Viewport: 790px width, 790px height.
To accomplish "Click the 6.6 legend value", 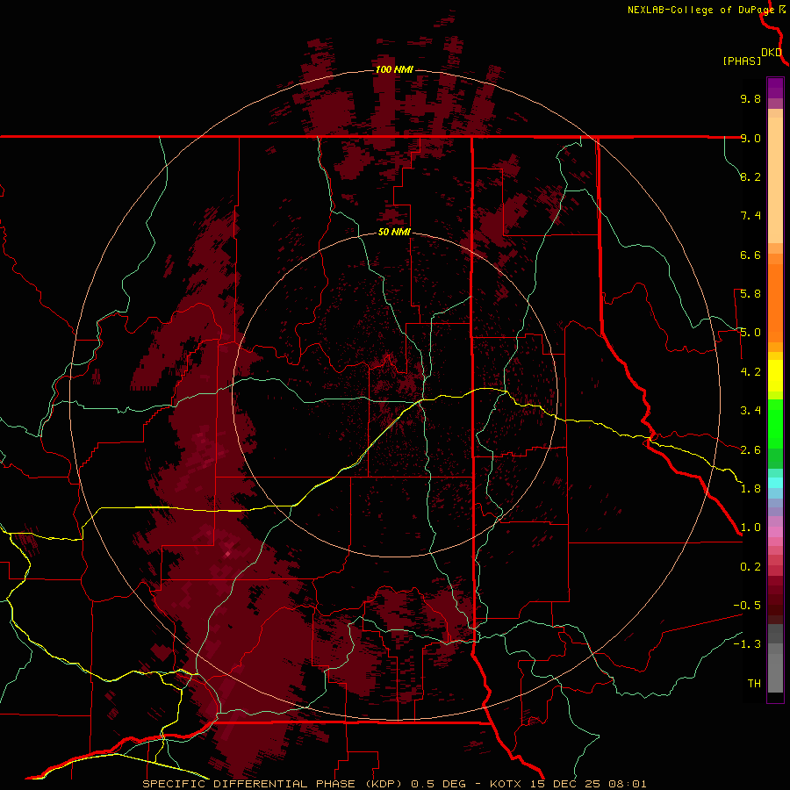I will [750, 255].
